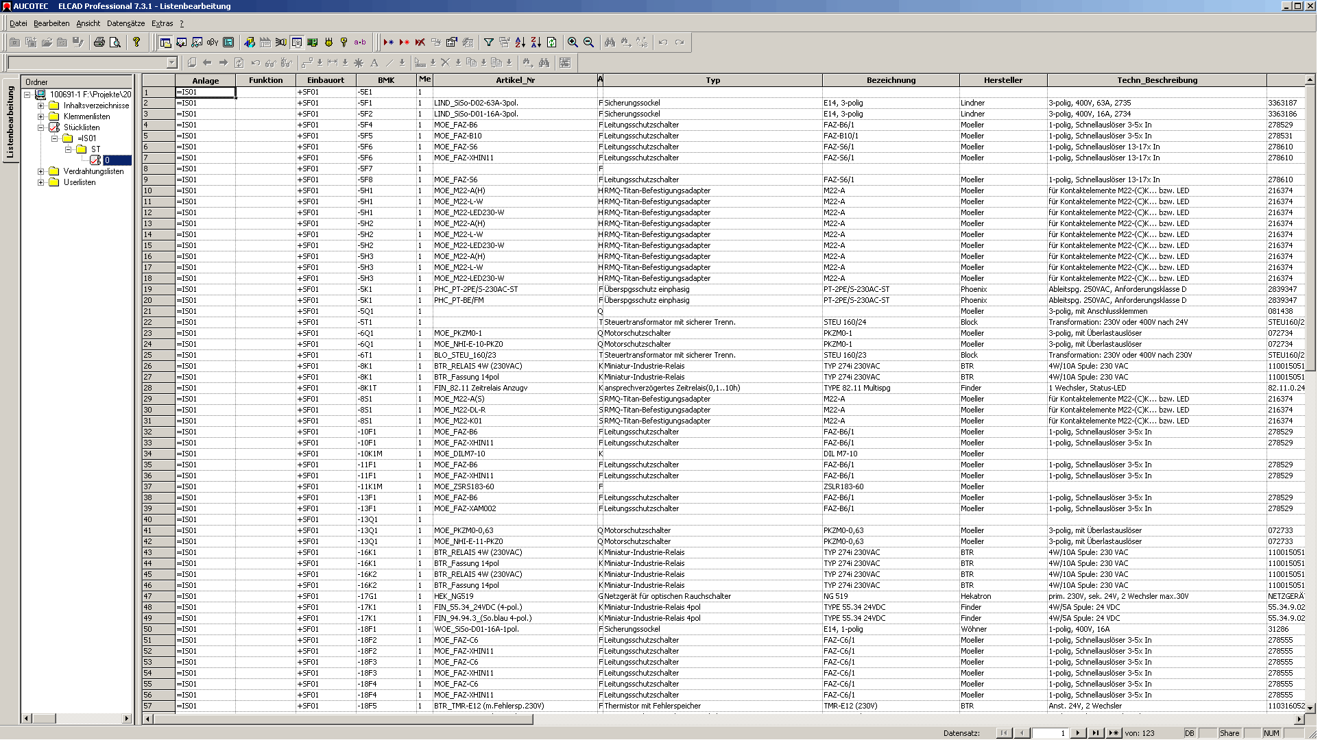Viewport: 1320px width, 740px height.
Task: Click the Hekatron manufacturer cell
Action: 1003,596
